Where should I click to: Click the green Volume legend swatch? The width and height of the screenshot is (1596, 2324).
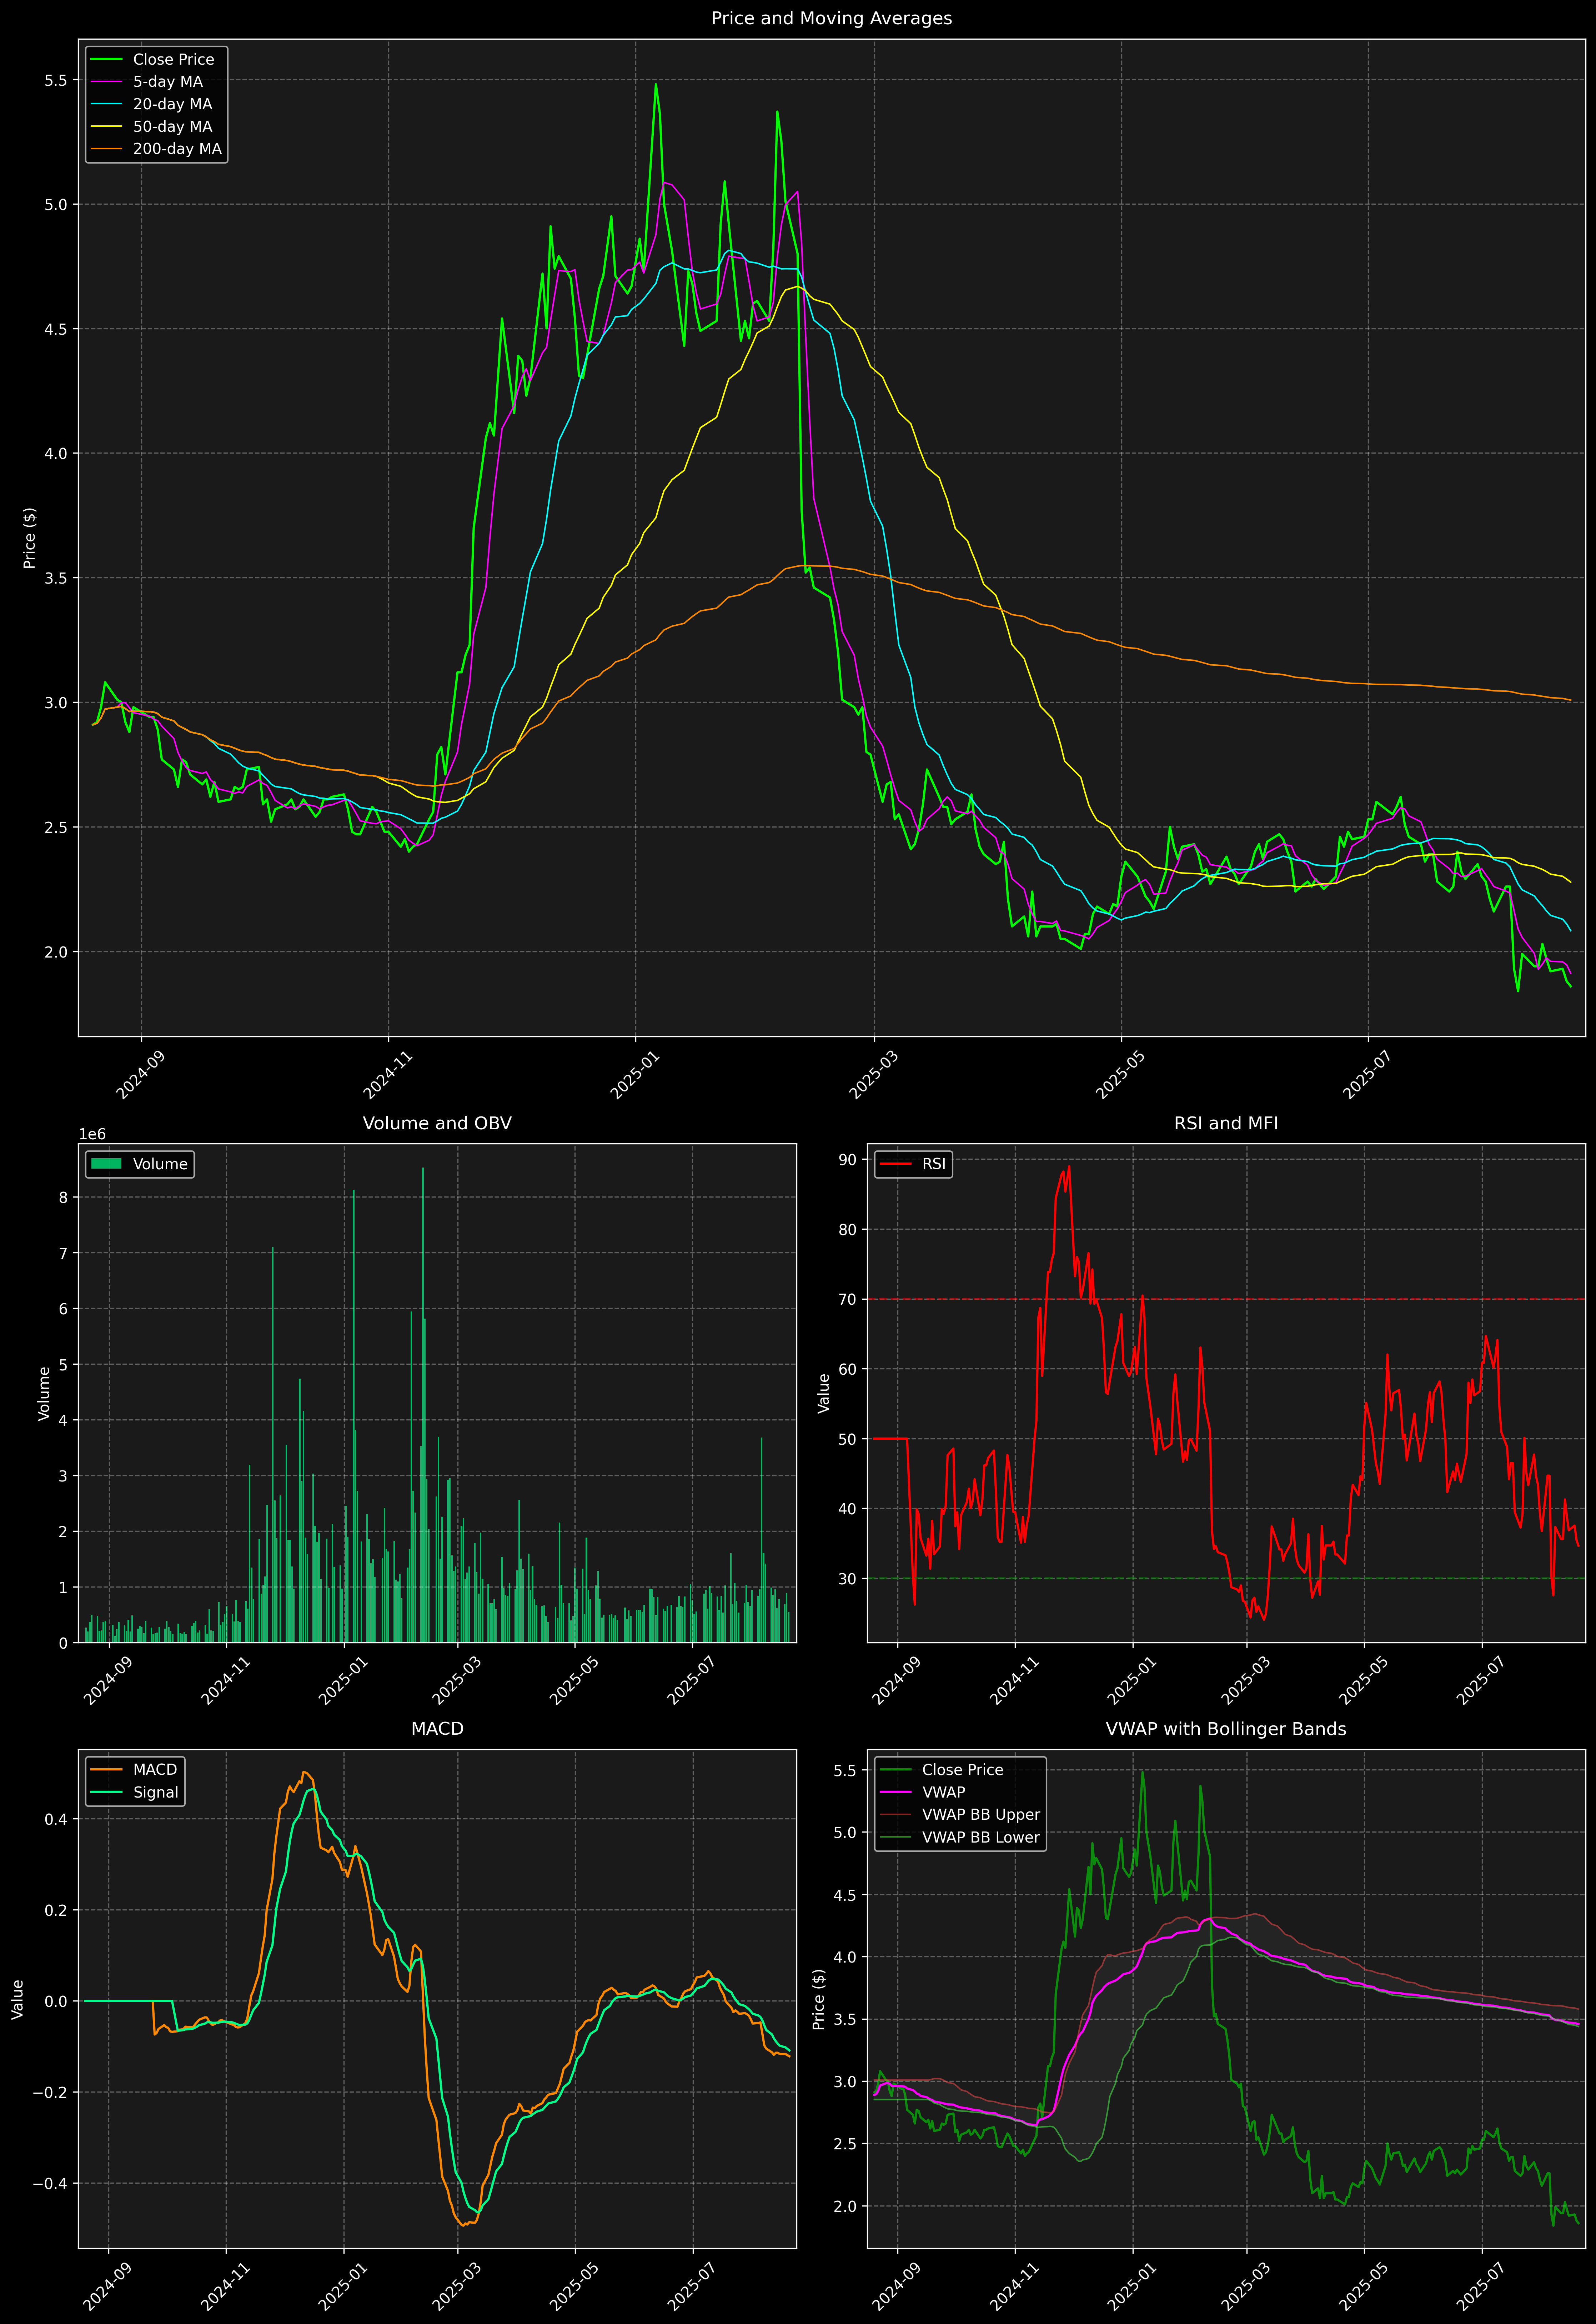tap(106, 1164)
